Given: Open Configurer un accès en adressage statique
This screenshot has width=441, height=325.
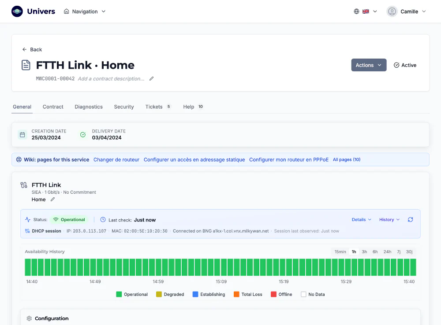Looking at the screenshot, I should (194, 159).
